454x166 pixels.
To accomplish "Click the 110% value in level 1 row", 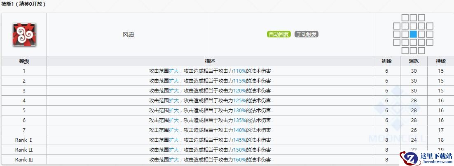I will pos(239,71).
